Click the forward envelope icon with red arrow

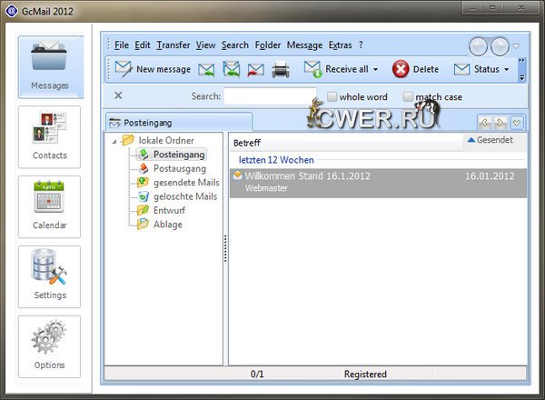(255, 69)
